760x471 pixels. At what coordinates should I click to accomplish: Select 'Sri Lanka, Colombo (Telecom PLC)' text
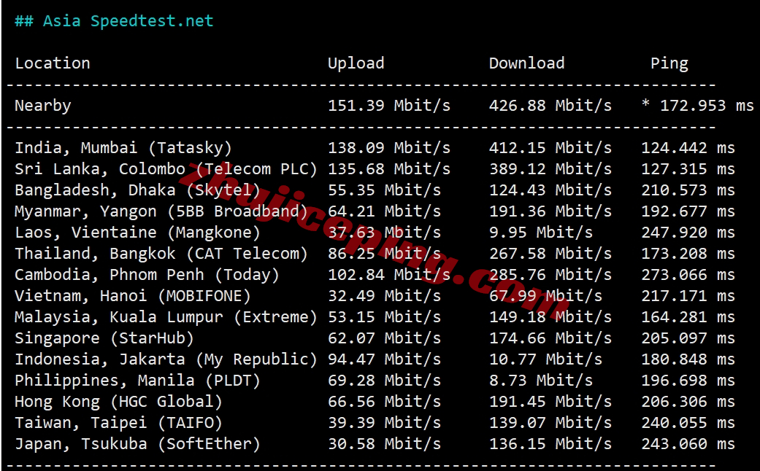point(166,169)
